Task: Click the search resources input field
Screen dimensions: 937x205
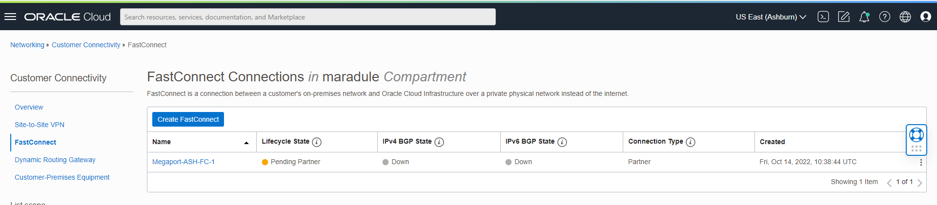Action: click(x=307, y=17)
